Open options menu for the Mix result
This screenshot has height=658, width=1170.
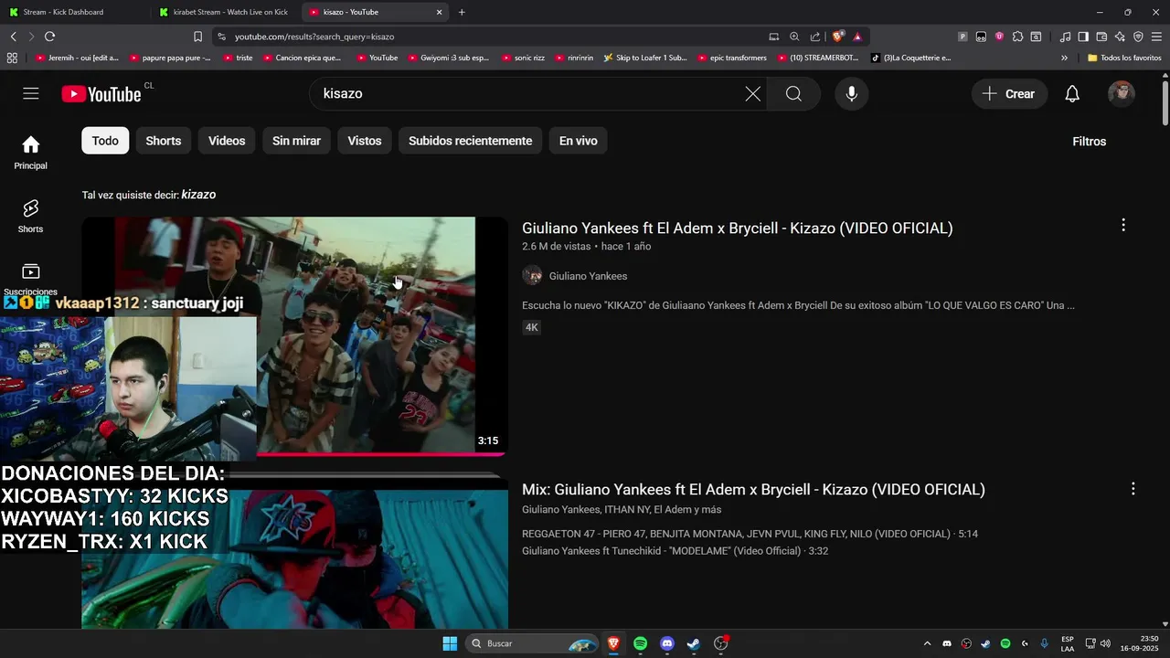tap(1133, 489)
